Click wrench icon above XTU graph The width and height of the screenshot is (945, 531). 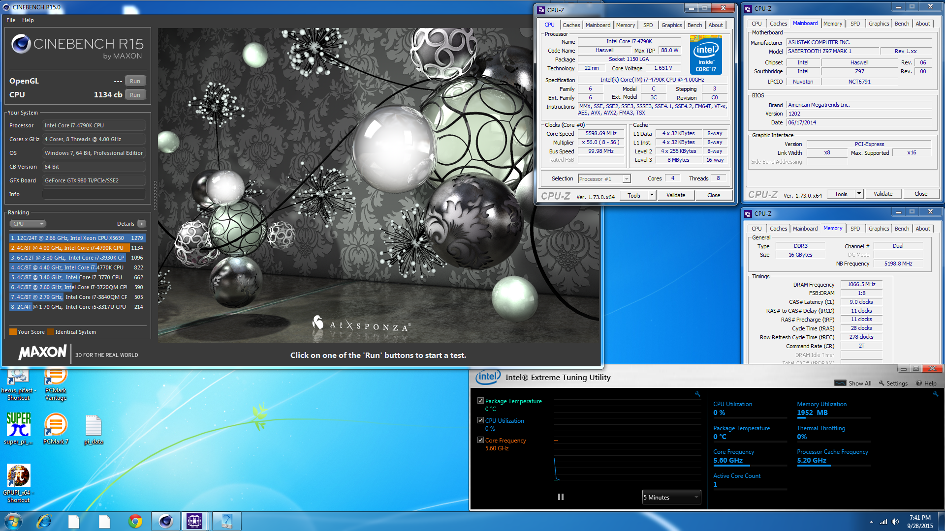[697, 394]
